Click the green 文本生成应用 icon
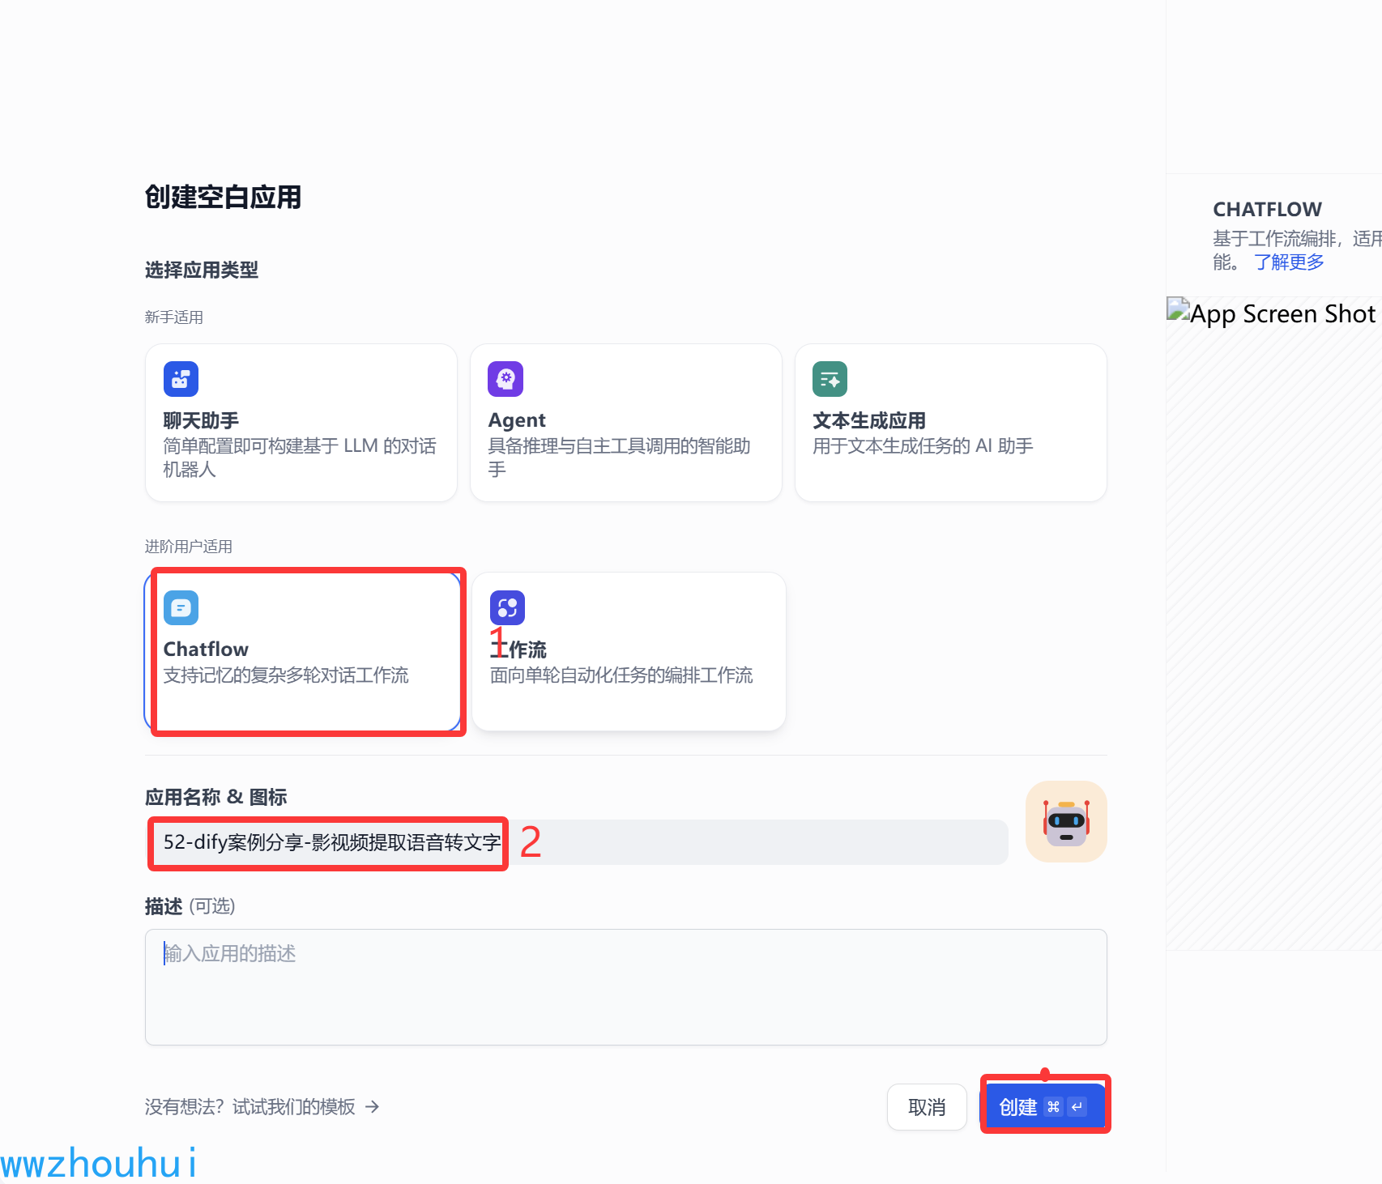The height and width of the screenshot is (1184, 1382). pyautogui.click(x=830, y=379)
